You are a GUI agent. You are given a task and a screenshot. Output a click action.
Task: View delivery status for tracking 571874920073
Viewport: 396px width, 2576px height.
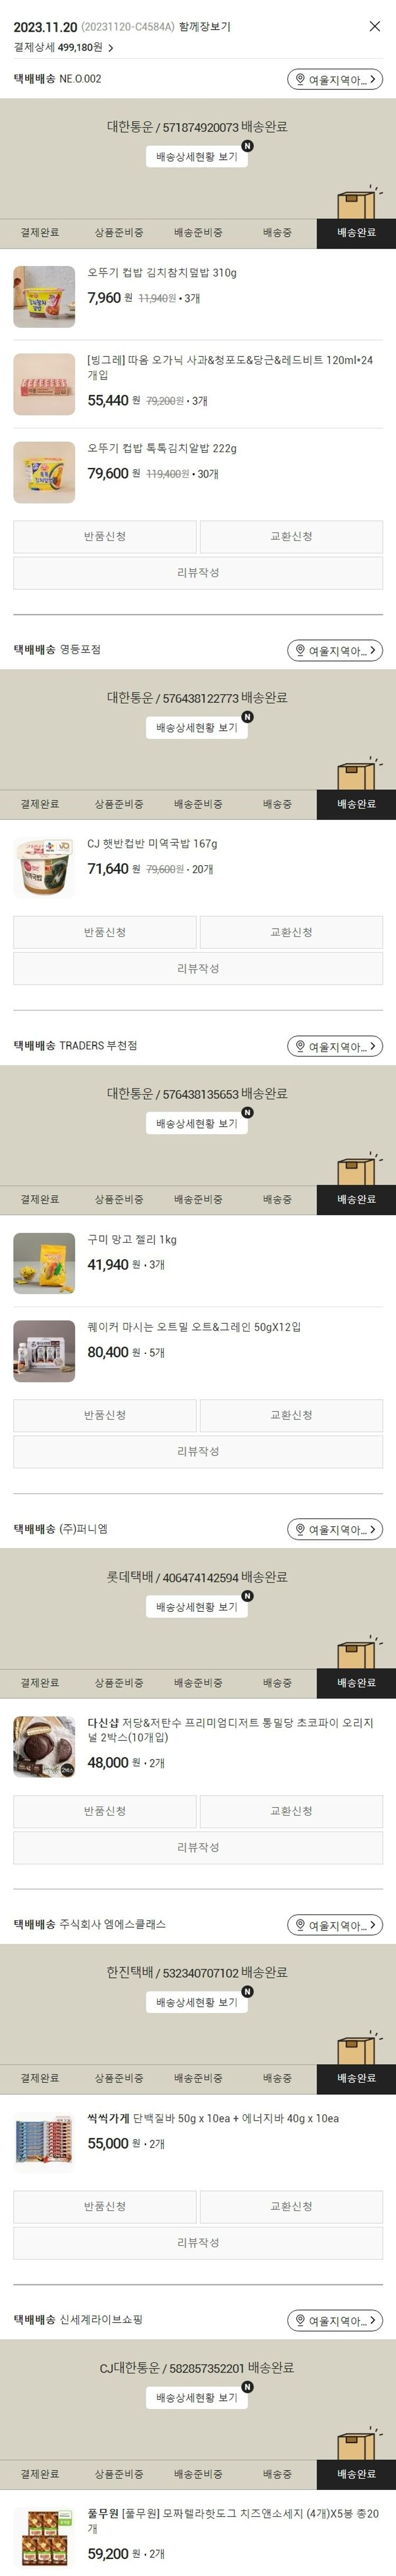click(196, 157)
